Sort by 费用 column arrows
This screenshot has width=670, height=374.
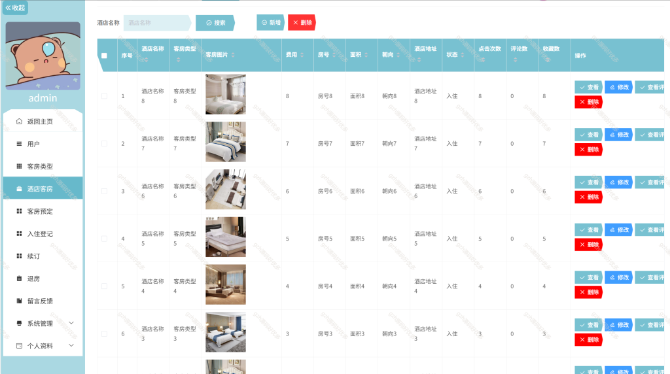tap(302, 55)
